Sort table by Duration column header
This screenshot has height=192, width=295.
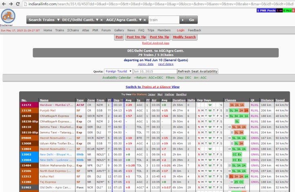point(178,100)
